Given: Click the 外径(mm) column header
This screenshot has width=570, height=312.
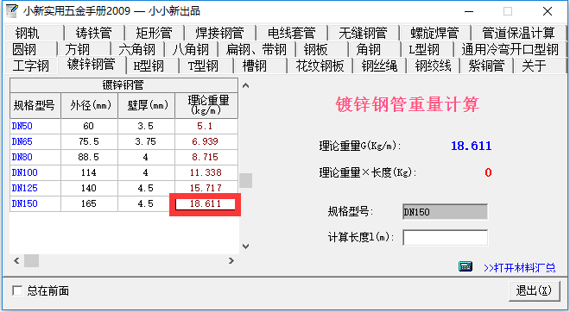Looking at the screenshot, I should point(90,105).
